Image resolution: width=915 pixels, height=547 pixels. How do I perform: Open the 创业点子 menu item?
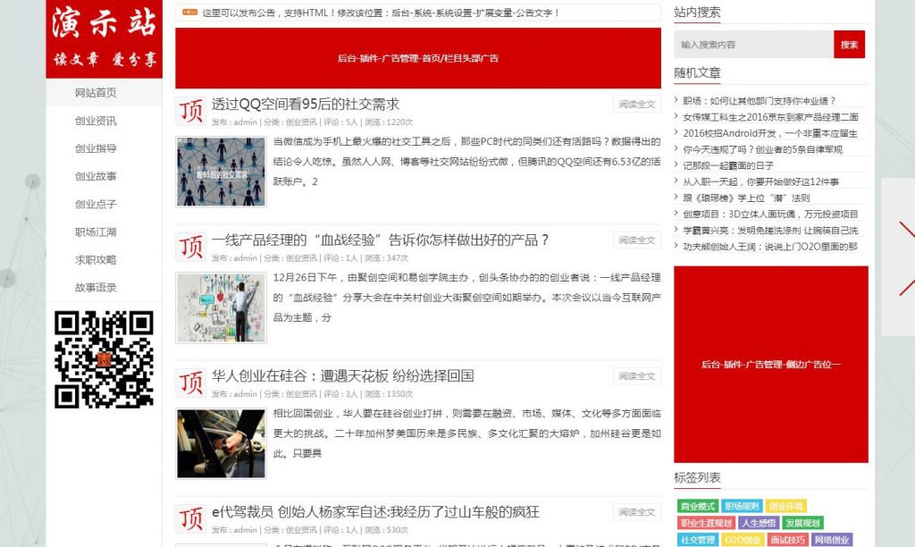click(x=96, y=205)
